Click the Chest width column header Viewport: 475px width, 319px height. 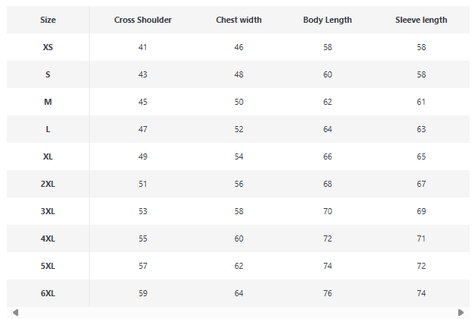click(239, 20)
